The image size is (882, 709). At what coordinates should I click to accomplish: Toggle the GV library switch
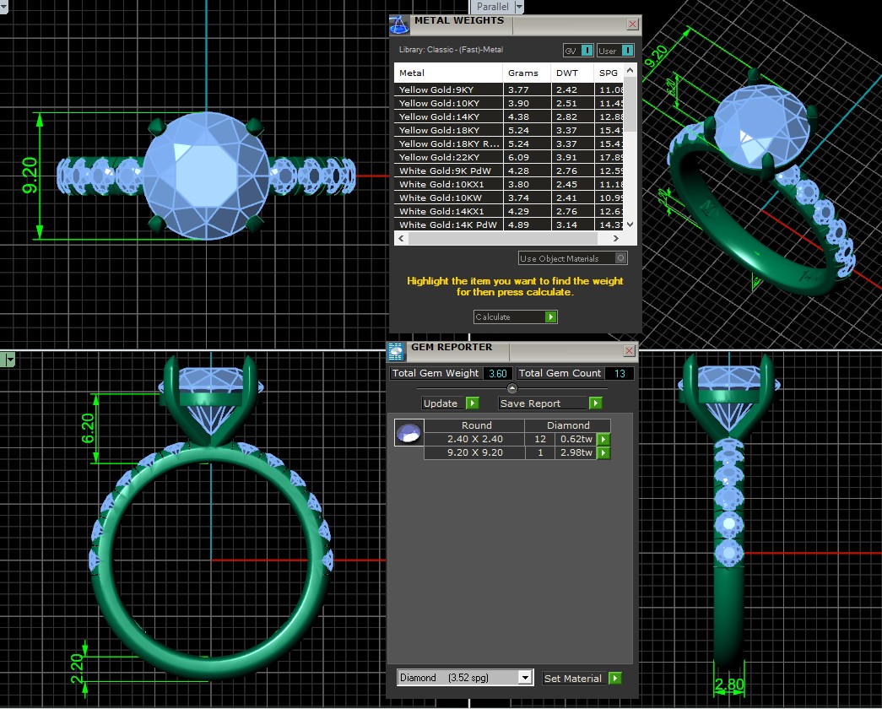tap(587, 51)
